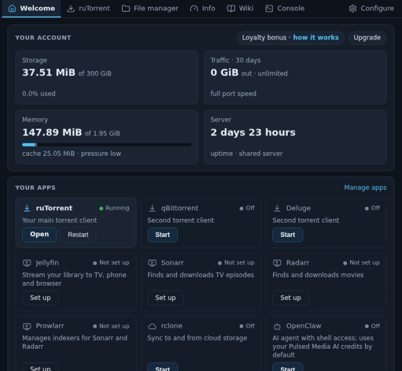Click 'Sync to and from cloud storage' text
The image size is (402, 371).
pyautogui.click(x=197, y=338)
